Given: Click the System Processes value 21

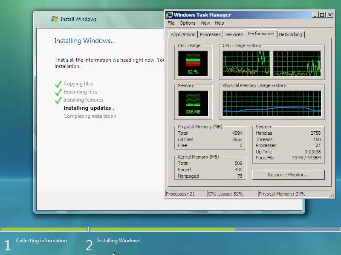Looking at the screenshot, I should tap(318, 145).
